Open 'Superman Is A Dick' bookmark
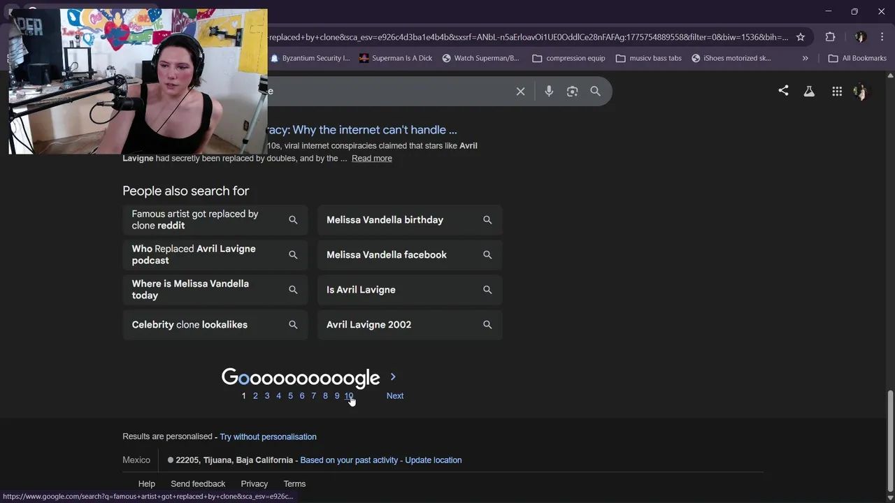Image resolution: width=895 pixels, height=503 pixels. tap(396, 58)
